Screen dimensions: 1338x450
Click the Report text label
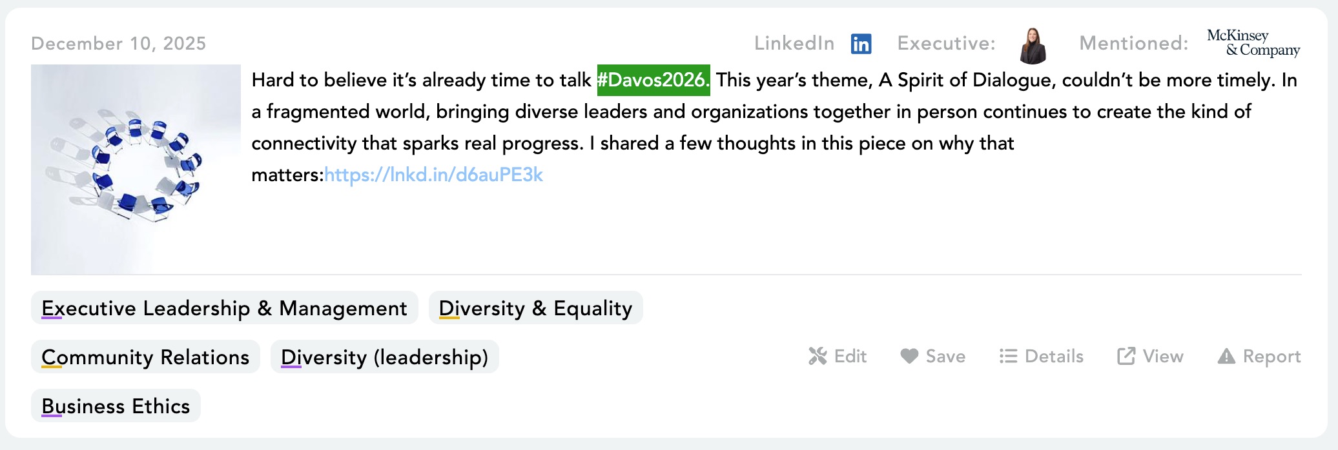pyautogui.click(x=1271, y=357)
